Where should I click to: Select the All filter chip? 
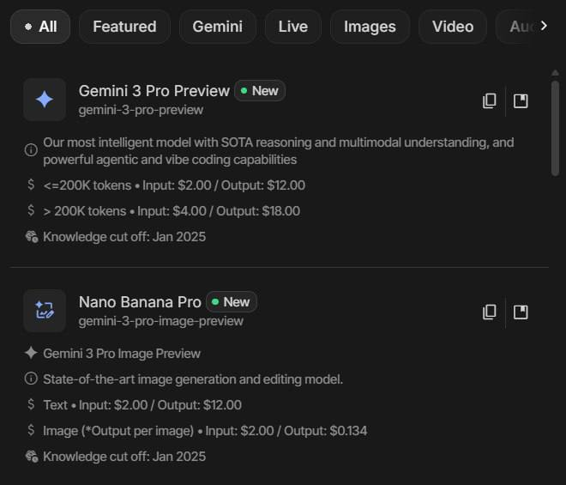pos(40,27)
